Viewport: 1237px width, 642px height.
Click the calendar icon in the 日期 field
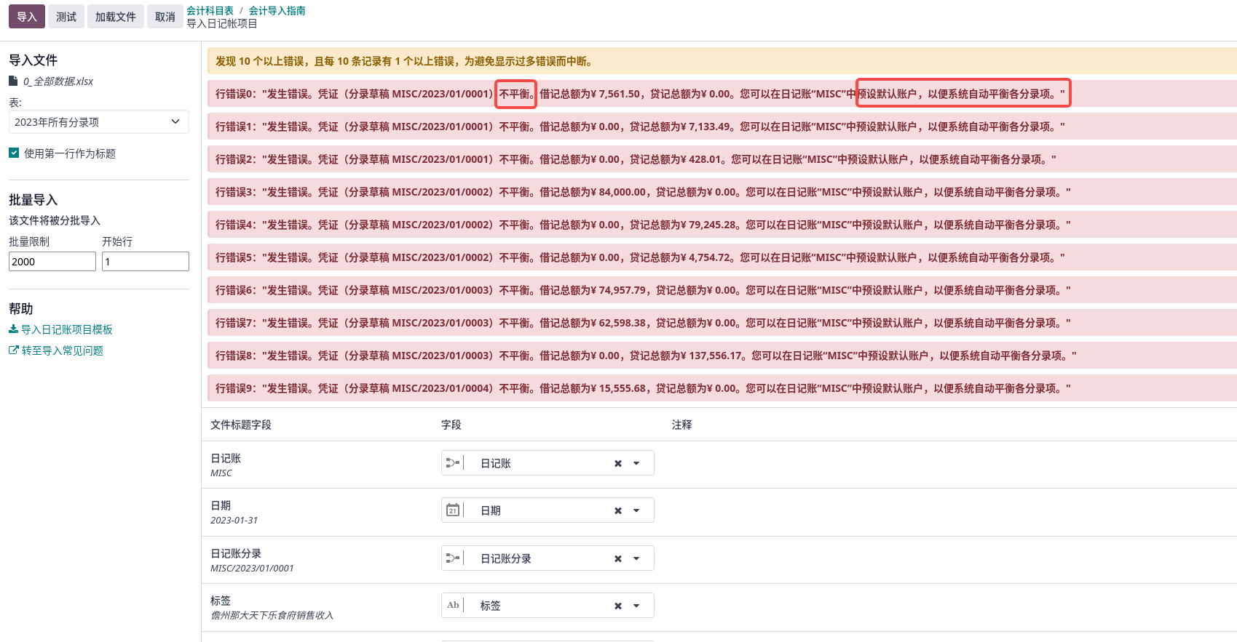coord(453,510)
